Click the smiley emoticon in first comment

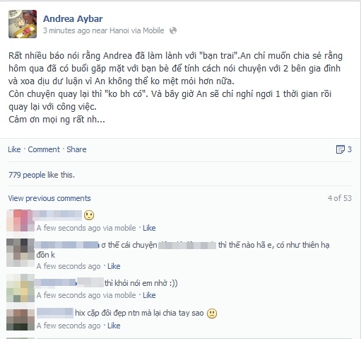click(89, 215)
